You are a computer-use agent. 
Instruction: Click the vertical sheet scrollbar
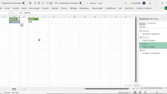[x=136, y=50]
